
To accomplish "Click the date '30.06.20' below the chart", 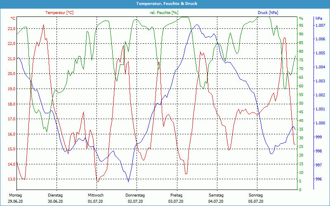I will click(x=55, y=201).
